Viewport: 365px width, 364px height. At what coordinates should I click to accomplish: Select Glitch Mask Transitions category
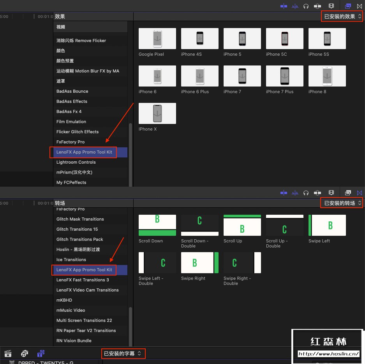pos(90,219)
